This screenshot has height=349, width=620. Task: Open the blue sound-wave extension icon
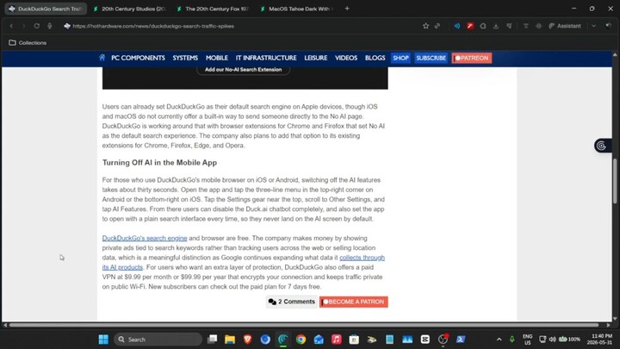457,26
